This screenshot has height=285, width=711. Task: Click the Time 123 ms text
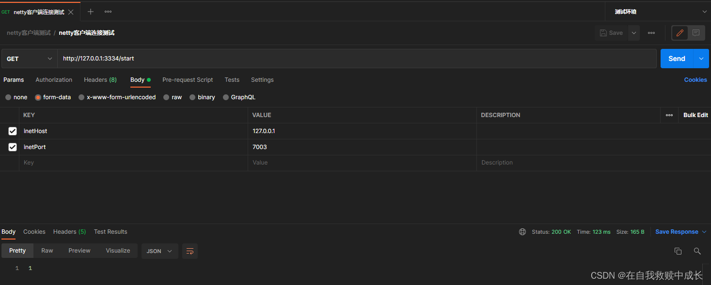(x=594, y=232)
